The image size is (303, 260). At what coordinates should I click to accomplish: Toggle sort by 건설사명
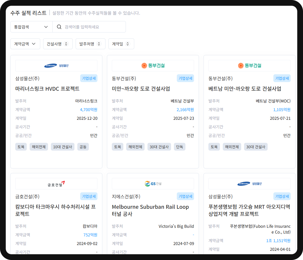tap(58, 44)
